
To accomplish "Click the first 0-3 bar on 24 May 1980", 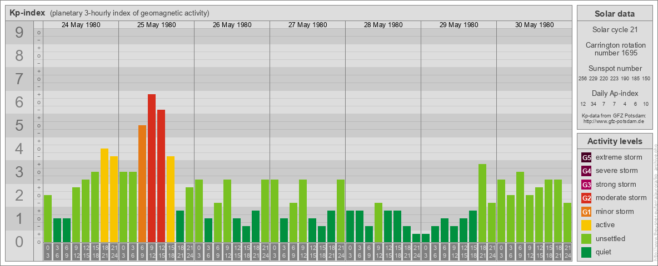I will [x=48, y=218].
